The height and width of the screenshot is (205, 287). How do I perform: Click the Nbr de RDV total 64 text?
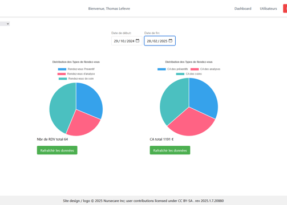click(x=52, y=140)
